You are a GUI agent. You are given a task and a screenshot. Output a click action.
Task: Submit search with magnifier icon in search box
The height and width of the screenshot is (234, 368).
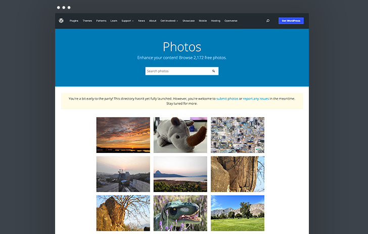tap(213, 71)
